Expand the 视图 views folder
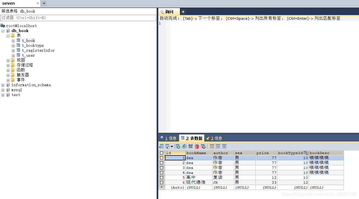This screenshot has height=199, width=359. click(8, 60)
